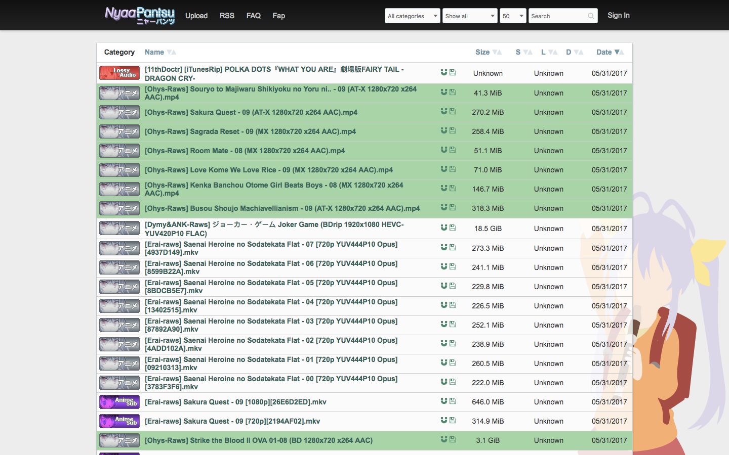Image resolution: width=729 pixels, height=455 pixels.
Task: Click the magnet link icon for POLKA DOTS torrent
Action: coord(443,72)
